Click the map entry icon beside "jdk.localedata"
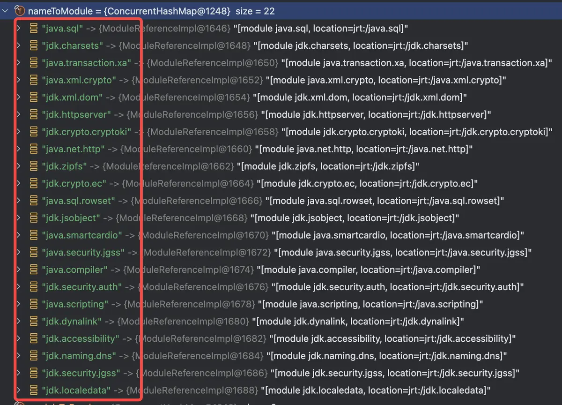This screenshot has width=562, height=405. (34, 390)
